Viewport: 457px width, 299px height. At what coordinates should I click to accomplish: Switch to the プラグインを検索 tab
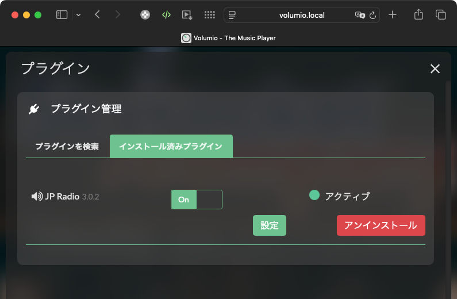pos(67,146)
